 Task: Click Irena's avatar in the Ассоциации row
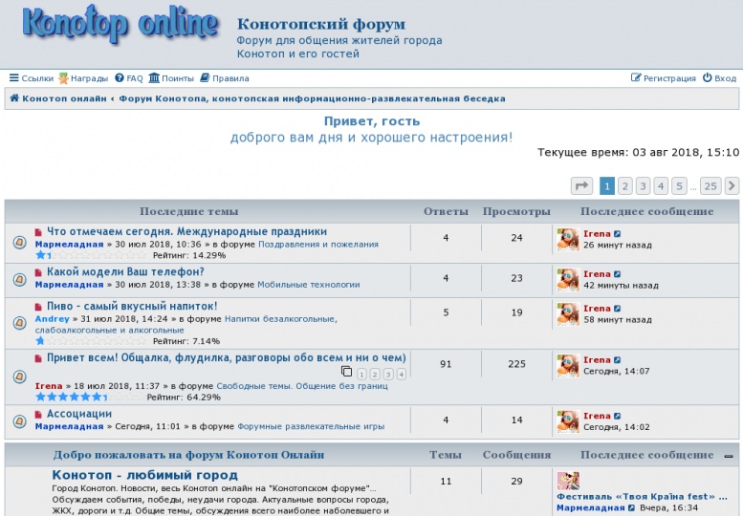(567, 420)
